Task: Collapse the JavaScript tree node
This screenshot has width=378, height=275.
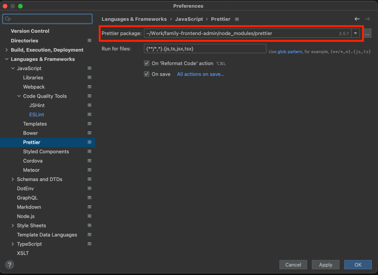Action: coord(13,68)
